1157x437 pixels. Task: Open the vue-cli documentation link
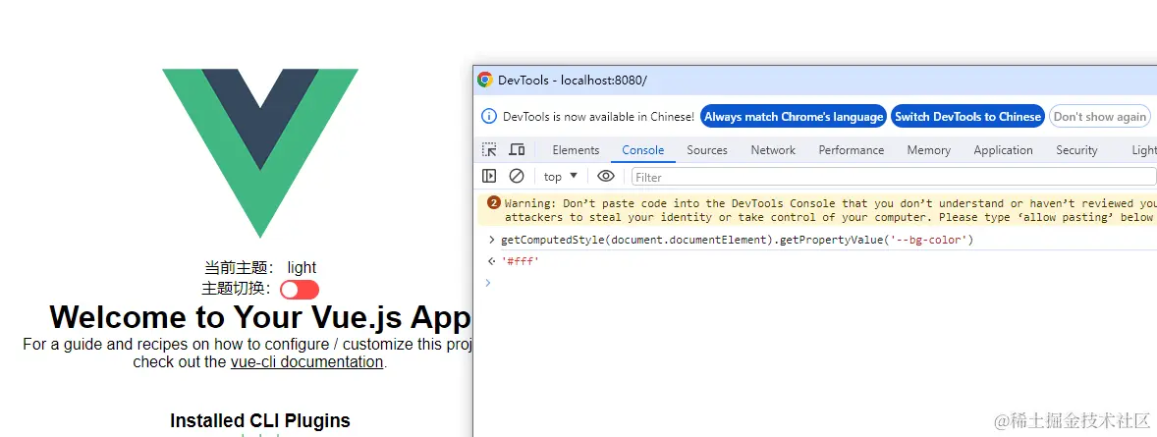[x=307, y=361]
